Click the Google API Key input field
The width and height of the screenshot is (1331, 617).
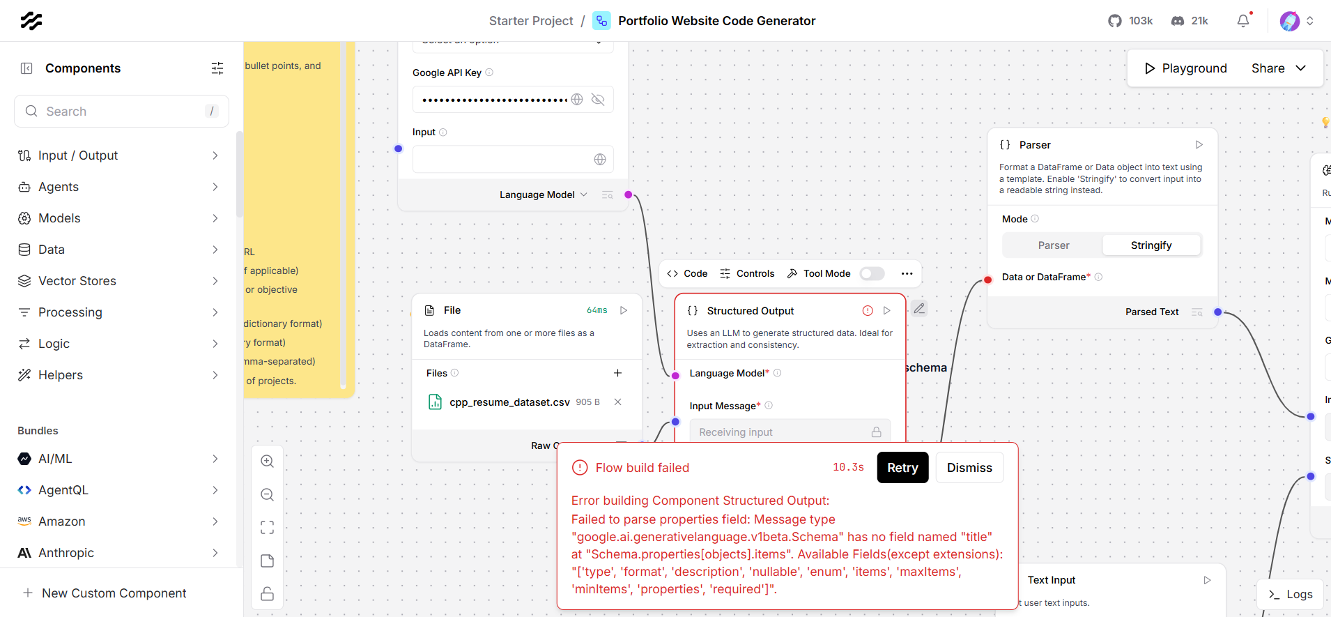[513, 100]
